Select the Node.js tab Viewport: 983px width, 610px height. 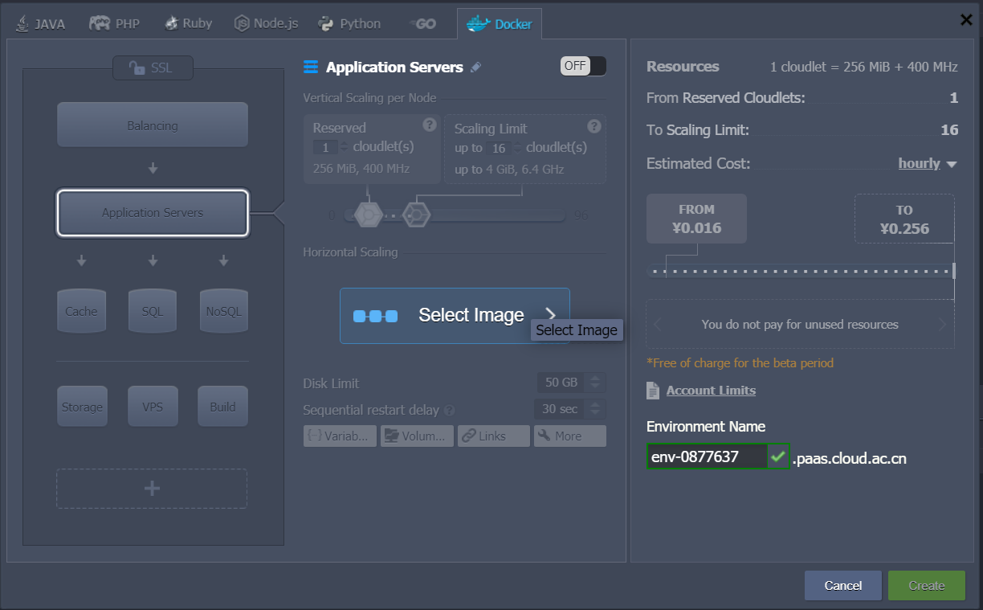[x=266, y=23]
